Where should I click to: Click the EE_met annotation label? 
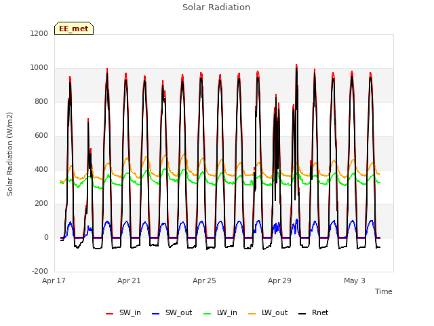[74, 29]
